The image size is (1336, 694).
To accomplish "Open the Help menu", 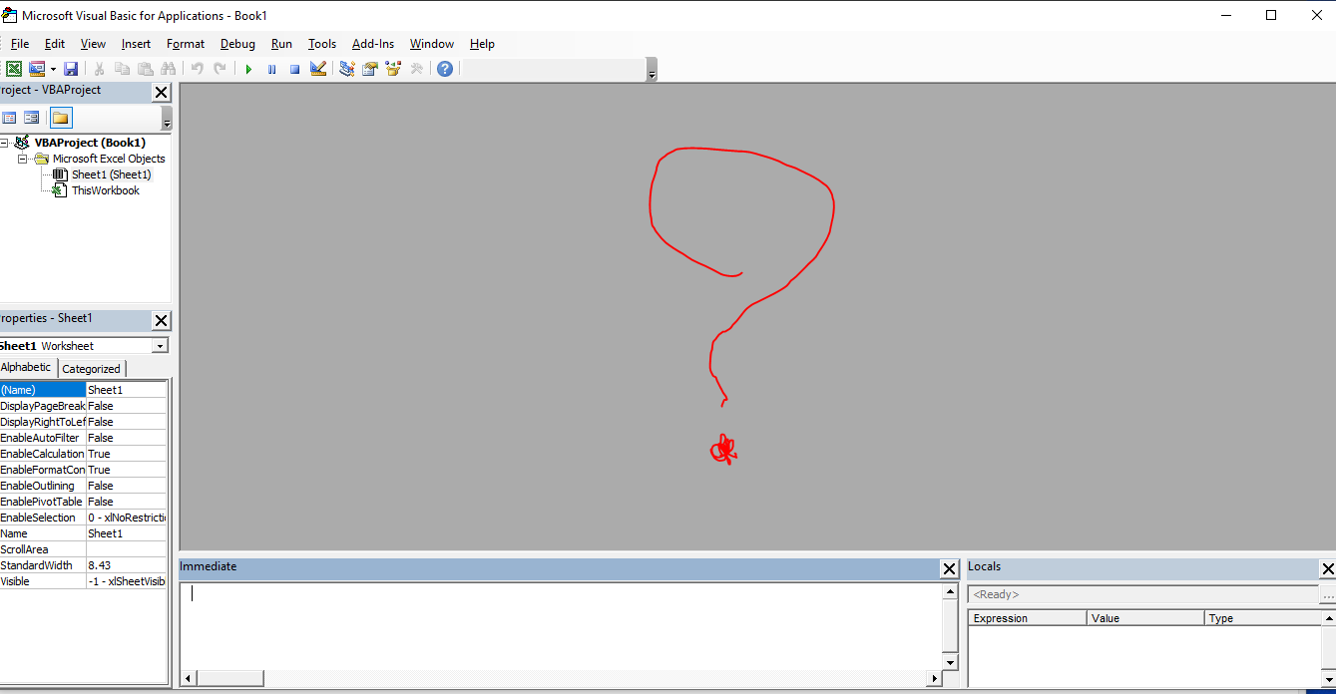I will (482, 44).
